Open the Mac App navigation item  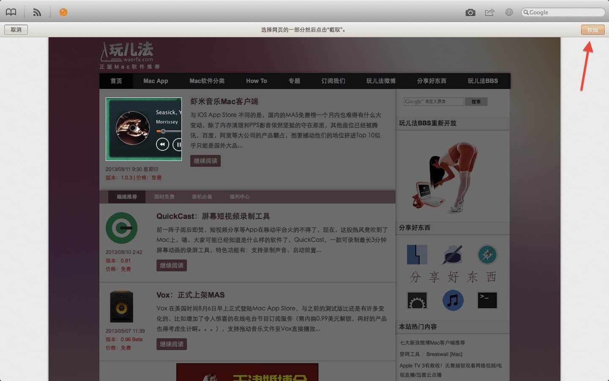pos(156,81)
